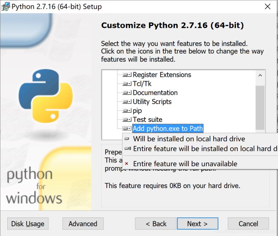Cancel the Python setup
The width and height of the screenshot is (278, 236).
tap(248, 224)
